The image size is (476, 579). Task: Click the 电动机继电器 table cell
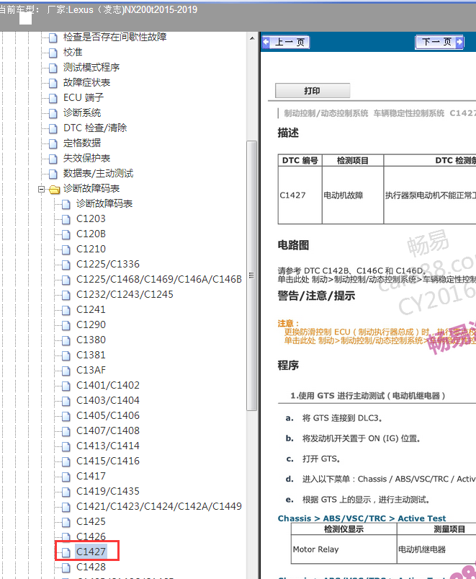[436, 549]
